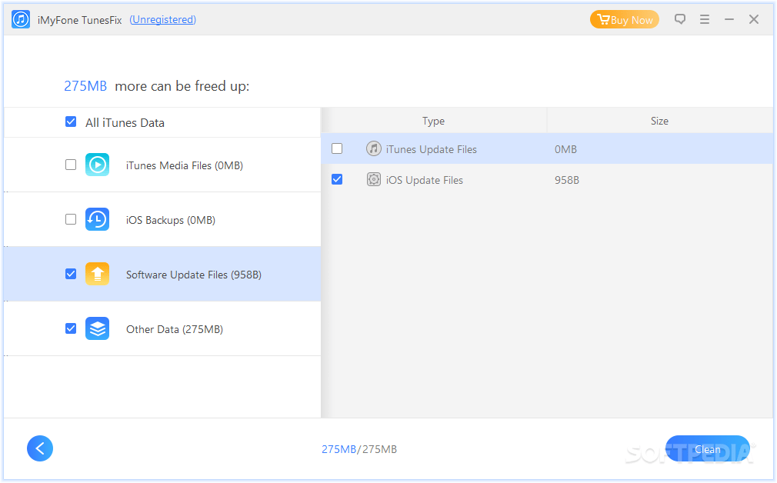The image size is (777, 483).
Task: Click the Buy Now button
Action: coord(624,19)
